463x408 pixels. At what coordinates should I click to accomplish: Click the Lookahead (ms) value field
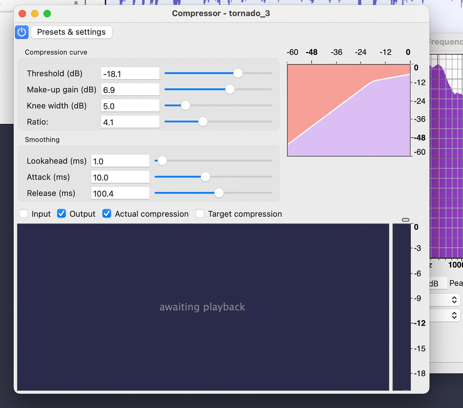point(120,161)
